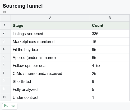
Task: Select the Listings screened cell
Action: [50, 33]
